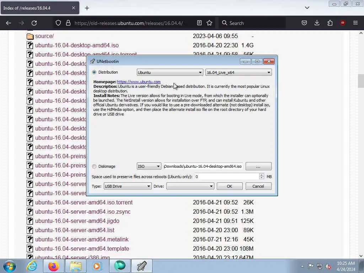The height and width of the screenshot is (273, 364).
Task: Click the green round app taskbar icon
Action: 120,266
